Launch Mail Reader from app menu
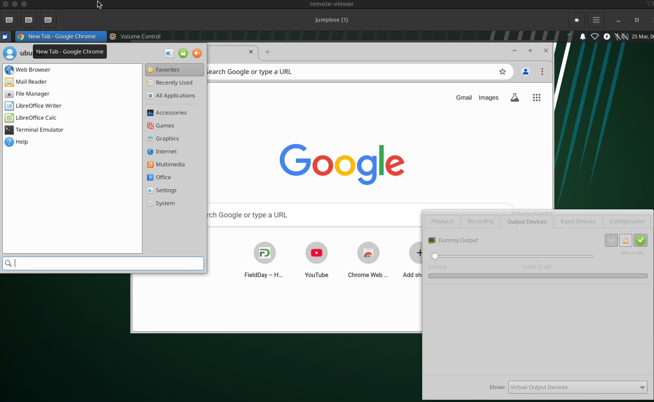Image resolution: width=654 pixels, height=402 pixels. click(x=72, y=82)
